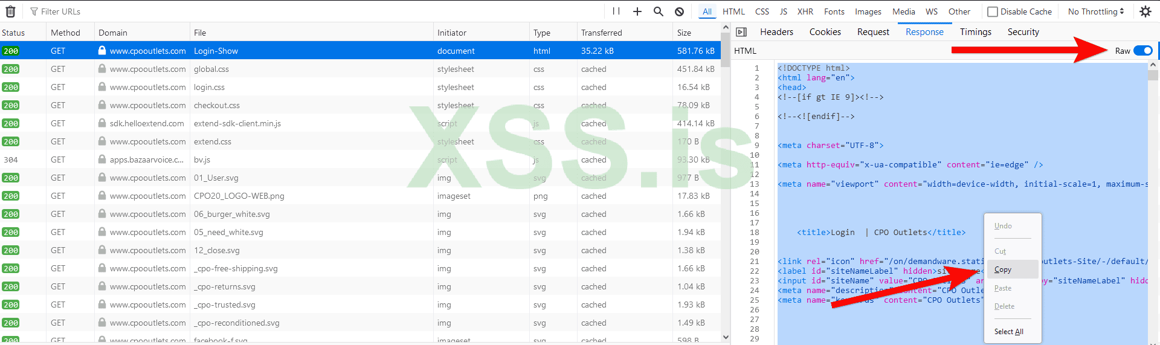Filter requests by CSS

[762, 11]
